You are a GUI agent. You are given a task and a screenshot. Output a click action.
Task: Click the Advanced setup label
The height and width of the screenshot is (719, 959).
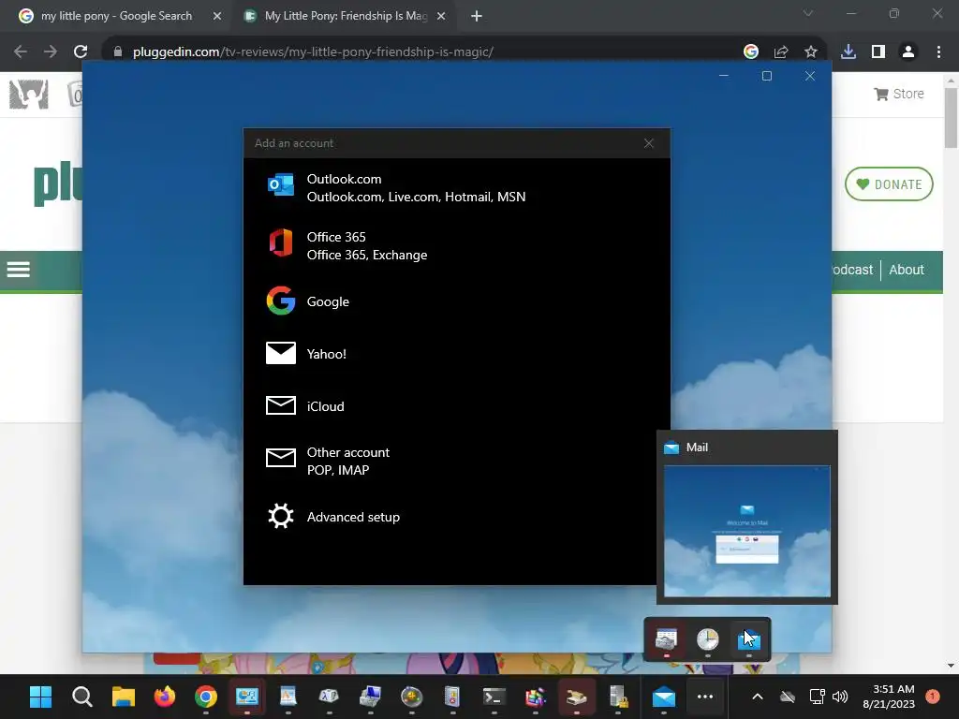[x=353, y=517]
